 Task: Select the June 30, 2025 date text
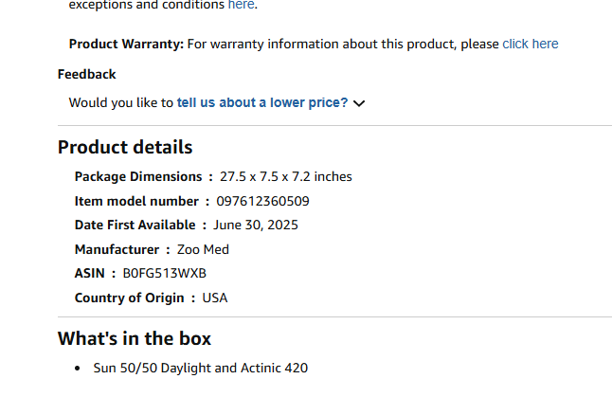coord(256,225)
